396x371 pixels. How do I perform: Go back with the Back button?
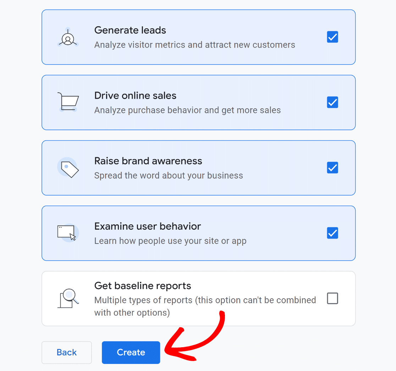[67, 352]
